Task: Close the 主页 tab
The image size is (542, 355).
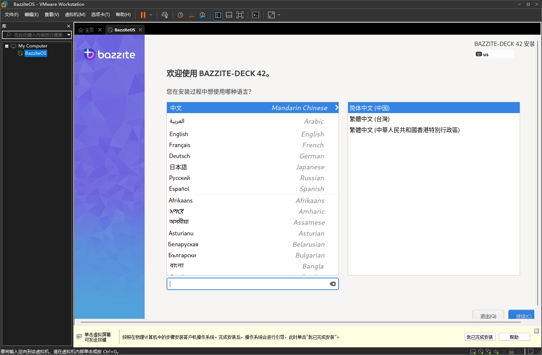Action: coord(100,30)
